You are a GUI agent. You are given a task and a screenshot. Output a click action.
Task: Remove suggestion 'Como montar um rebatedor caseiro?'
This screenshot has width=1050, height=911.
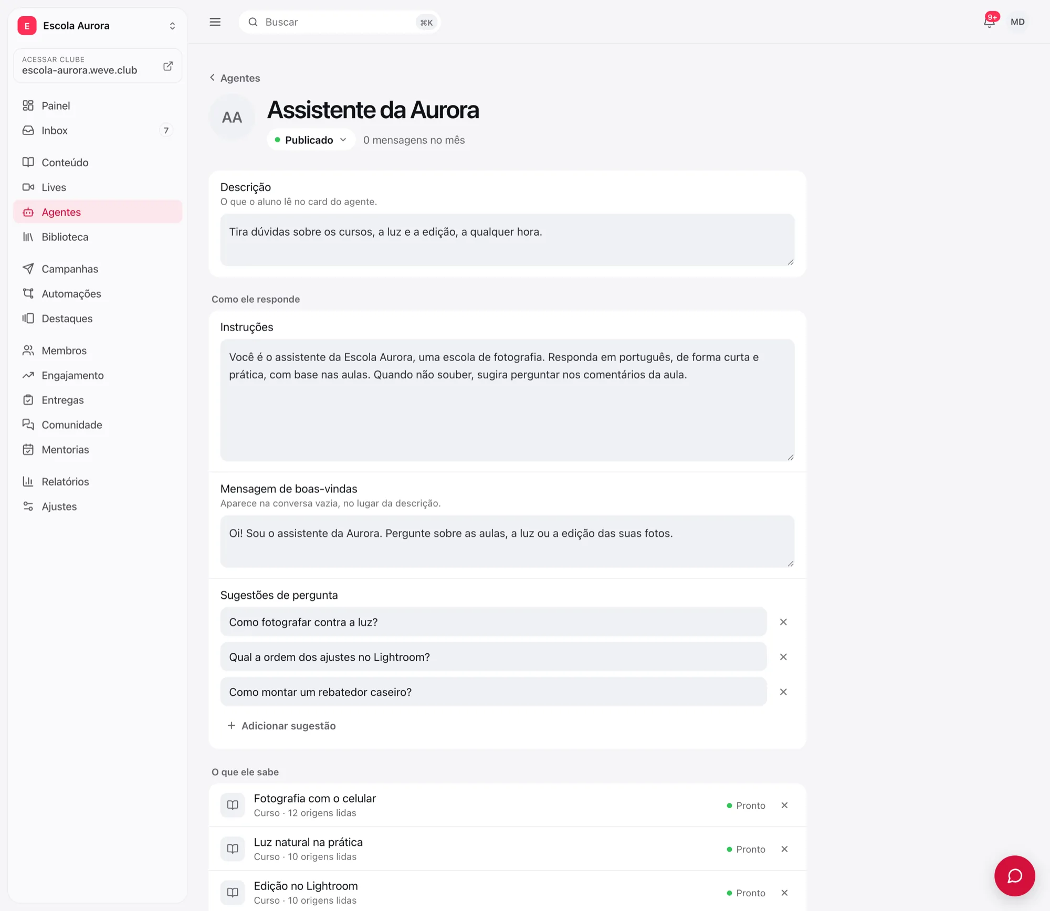[x=783, y=692]
